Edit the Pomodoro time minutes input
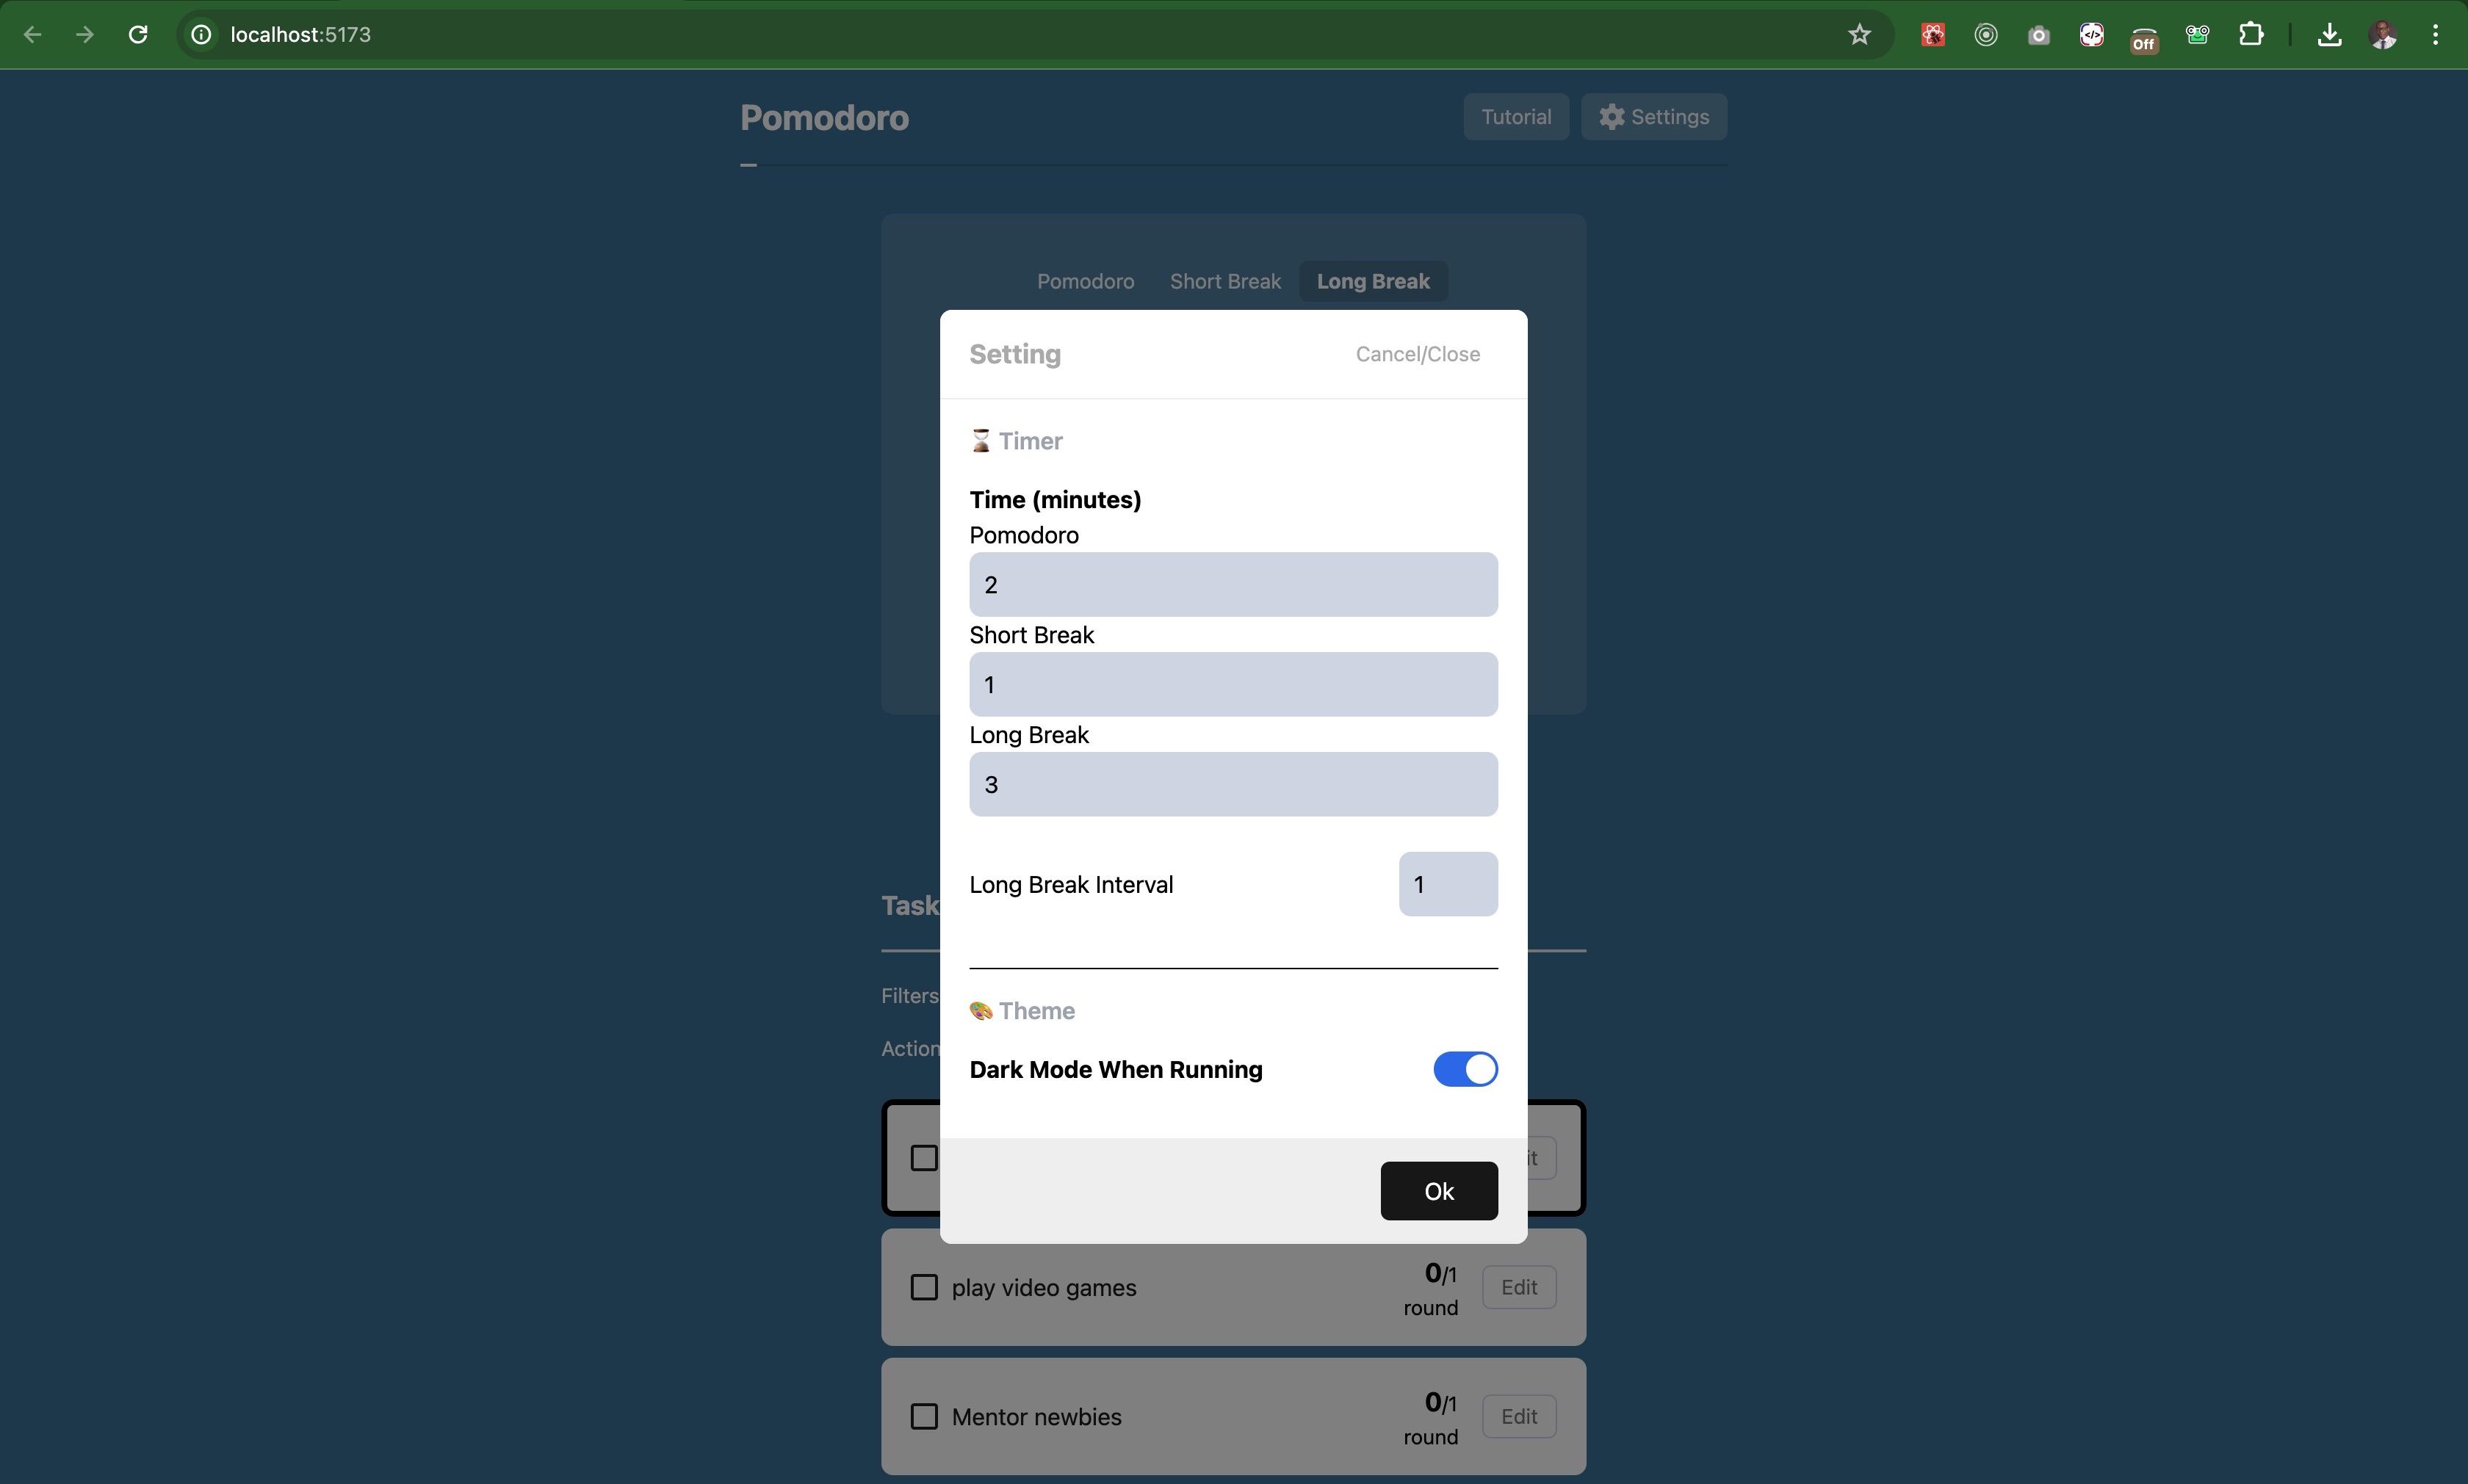 tap(1233, 583)
